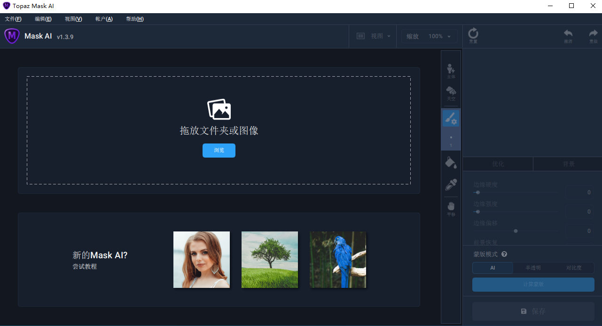
Task: Click the 重置 reset icon
Action: pos(473,36)
